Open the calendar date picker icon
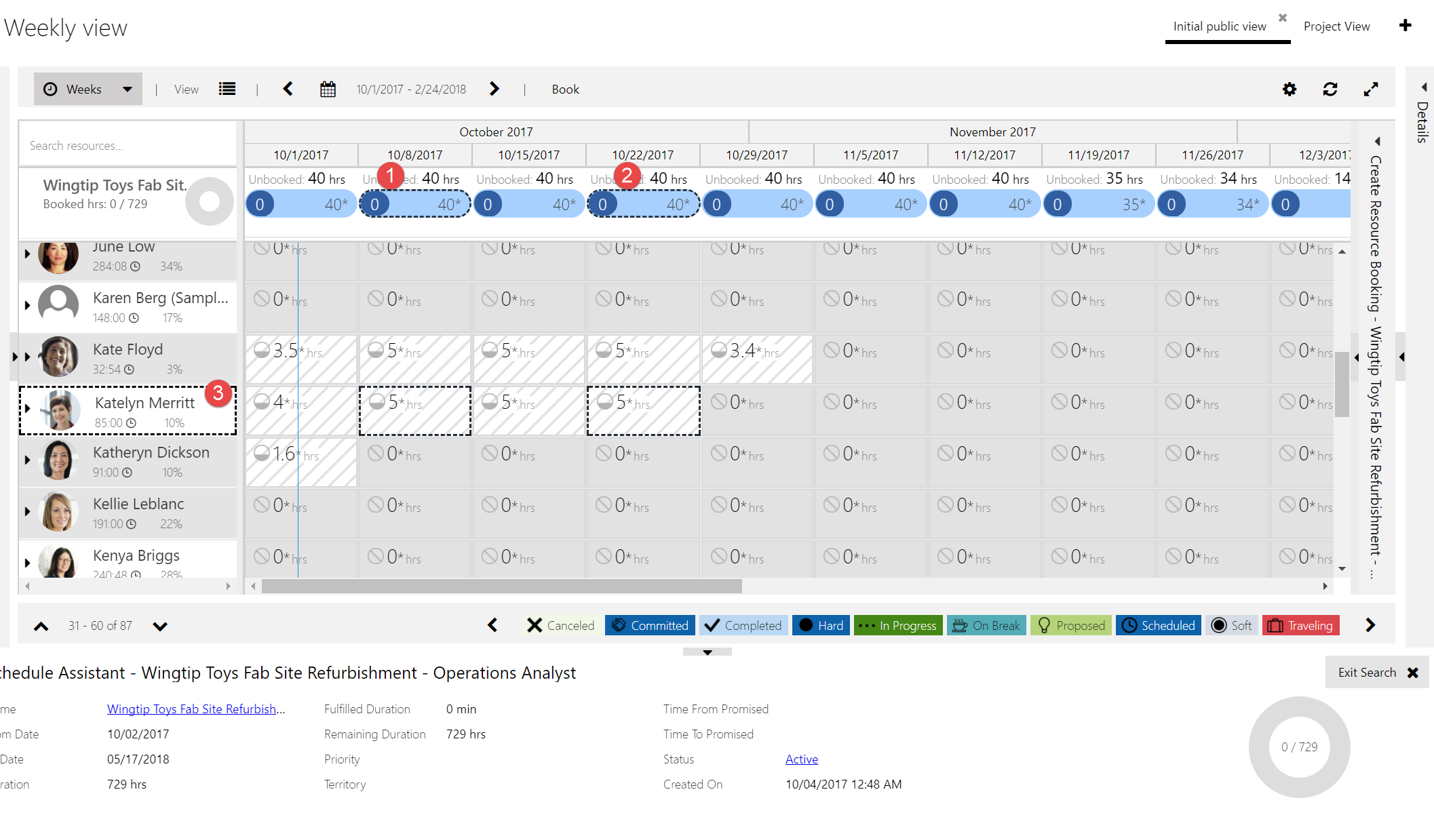 pyautogui.click(x=328, y=90)
